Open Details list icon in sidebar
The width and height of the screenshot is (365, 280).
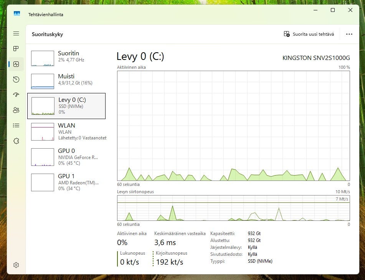(16, 126)
